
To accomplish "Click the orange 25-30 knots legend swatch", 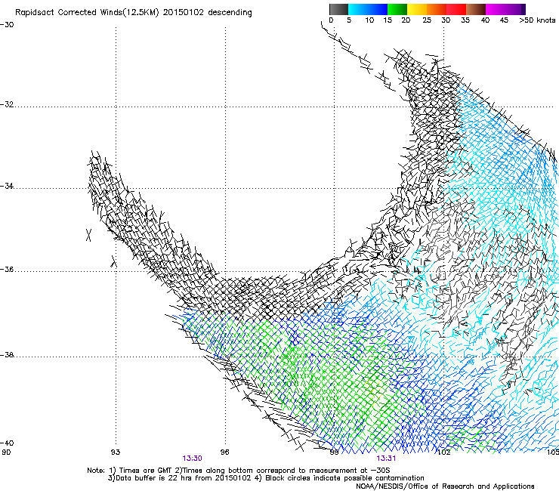I will tap(437, 9).
